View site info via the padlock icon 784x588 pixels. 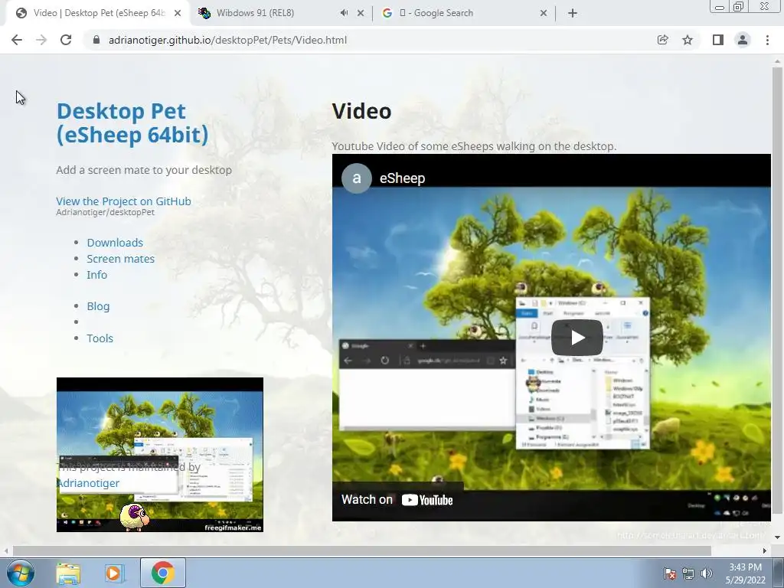tap(96, 40)
